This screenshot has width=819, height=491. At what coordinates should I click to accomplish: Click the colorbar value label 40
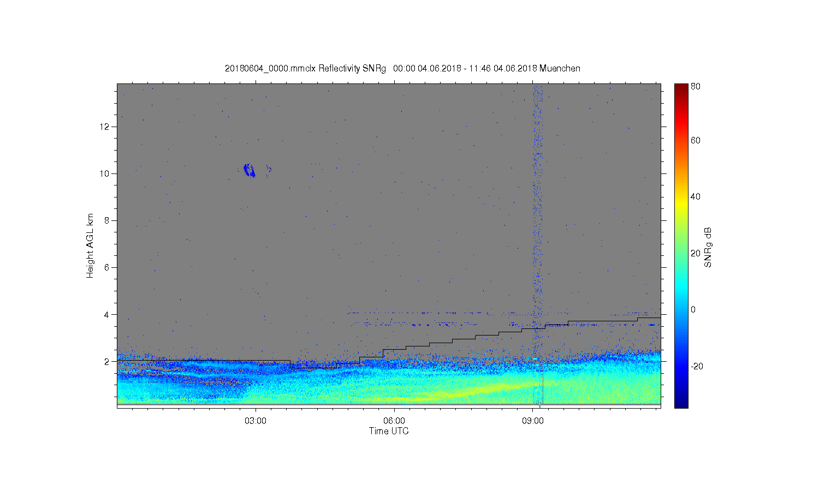pyautogui.click(x=696, y=196)
